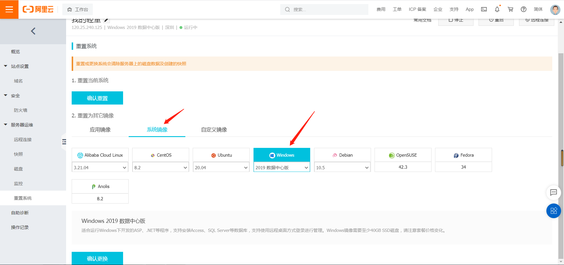Screen dimensions: 564x265
Task: Open the help question mark icon
Action: tap(523, 9)
